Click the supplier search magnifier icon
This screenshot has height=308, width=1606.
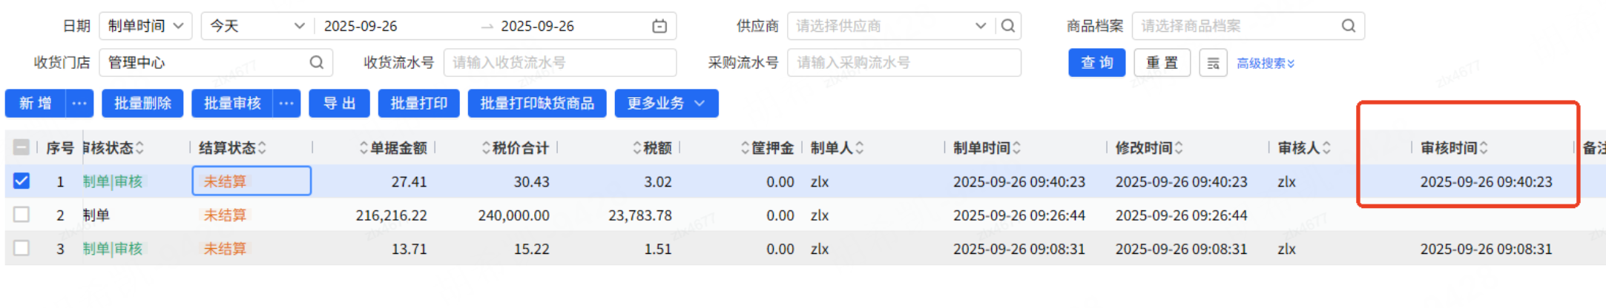(1008, 26)
